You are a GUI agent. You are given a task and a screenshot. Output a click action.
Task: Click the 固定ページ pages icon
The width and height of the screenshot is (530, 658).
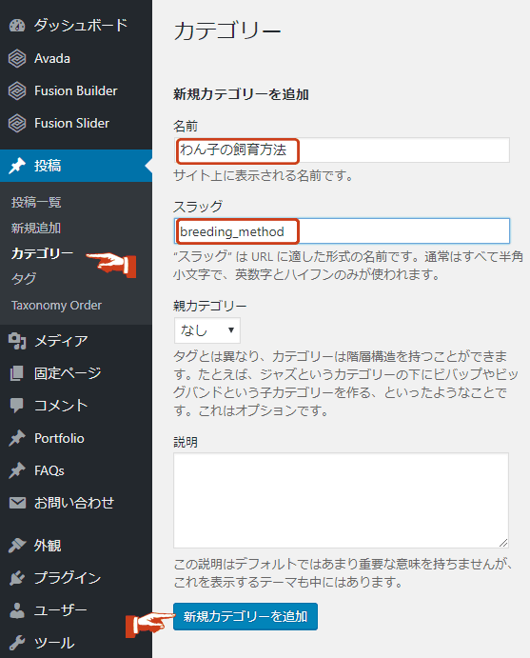click(x=17, y=373)
